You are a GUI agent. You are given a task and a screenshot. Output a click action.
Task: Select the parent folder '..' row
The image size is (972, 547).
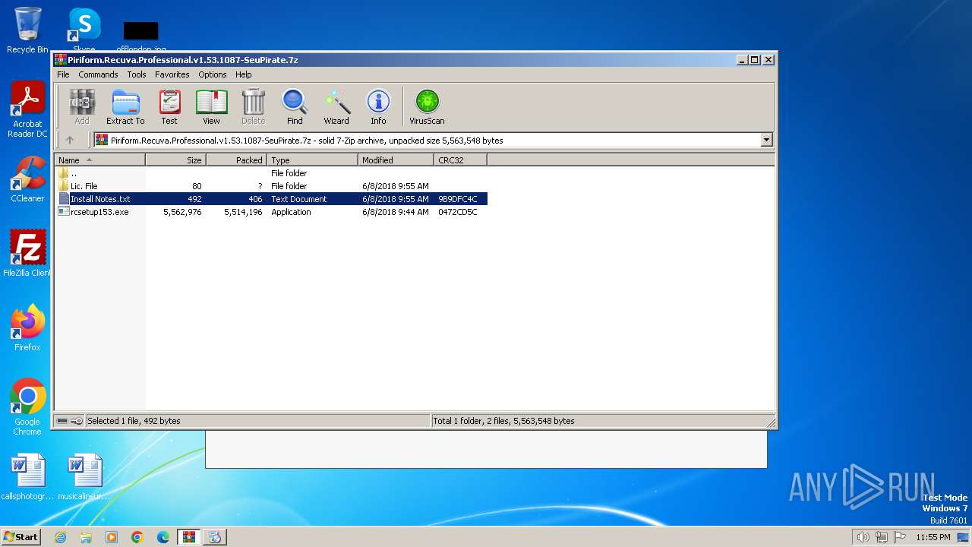[271, 173]
